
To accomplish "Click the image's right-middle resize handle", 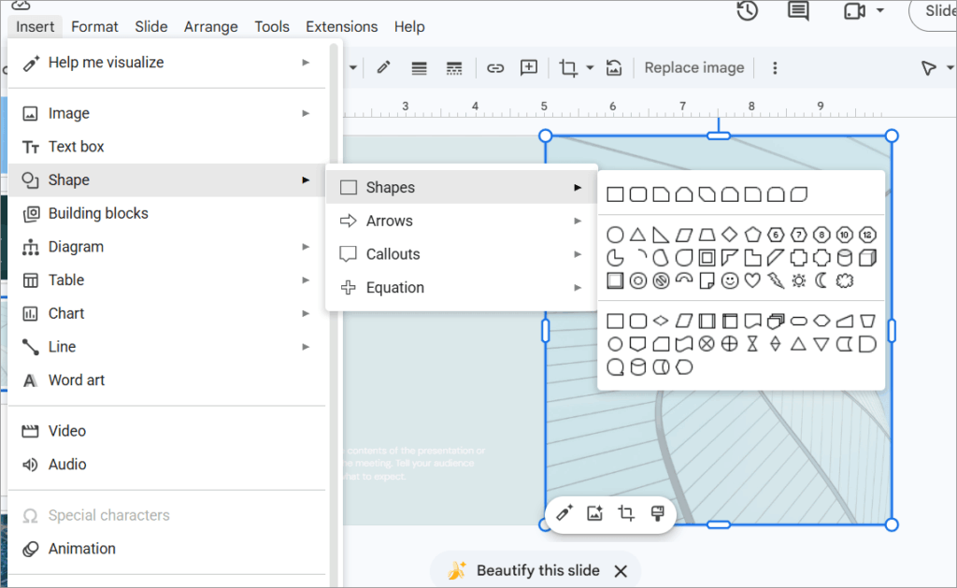I will [x=892, y=330].
